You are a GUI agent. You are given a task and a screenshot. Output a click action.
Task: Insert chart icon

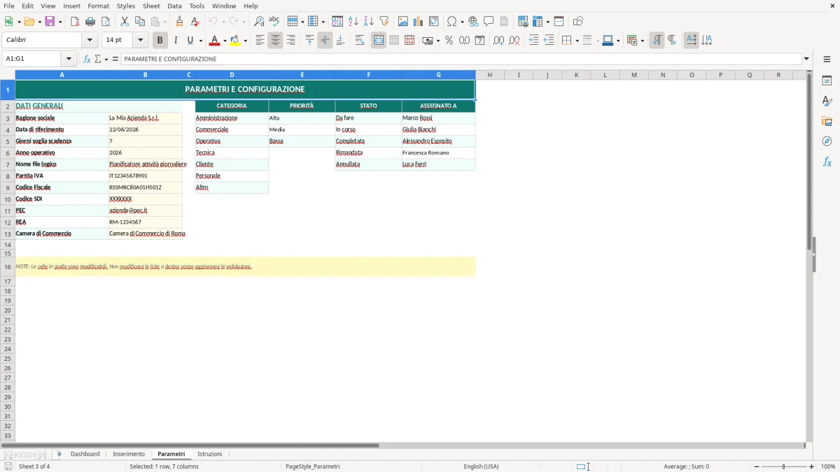tap(419, 22)
